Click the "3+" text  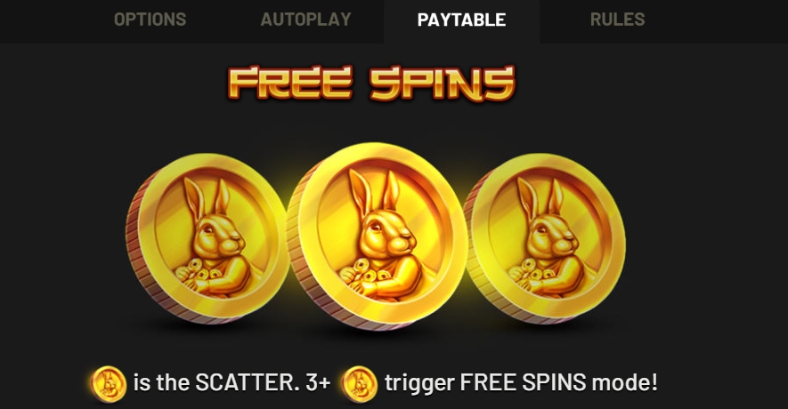tap(318, 383)
